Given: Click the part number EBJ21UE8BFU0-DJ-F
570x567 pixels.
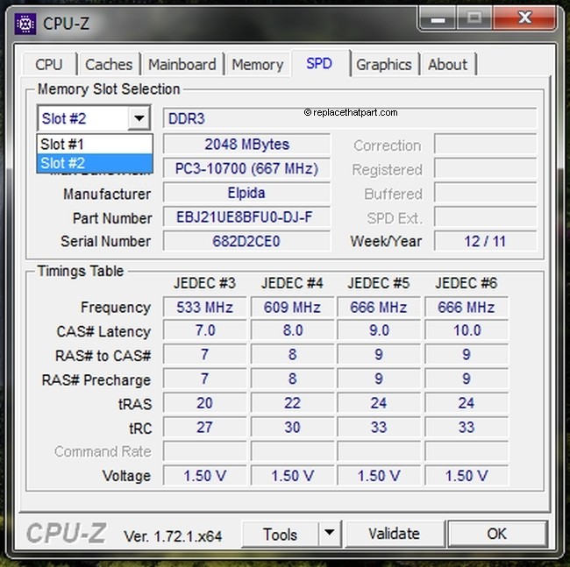Looking at the screenshot, I should click(246, 217).
